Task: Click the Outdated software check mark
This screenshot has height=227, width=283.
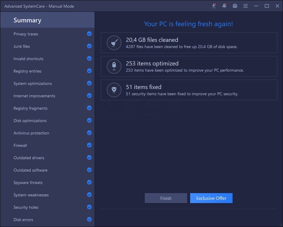Action: [89, 170]
